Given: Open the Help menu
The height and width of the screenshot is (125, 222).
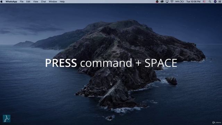Looking at the screenshot, I should tap(62, 1).
